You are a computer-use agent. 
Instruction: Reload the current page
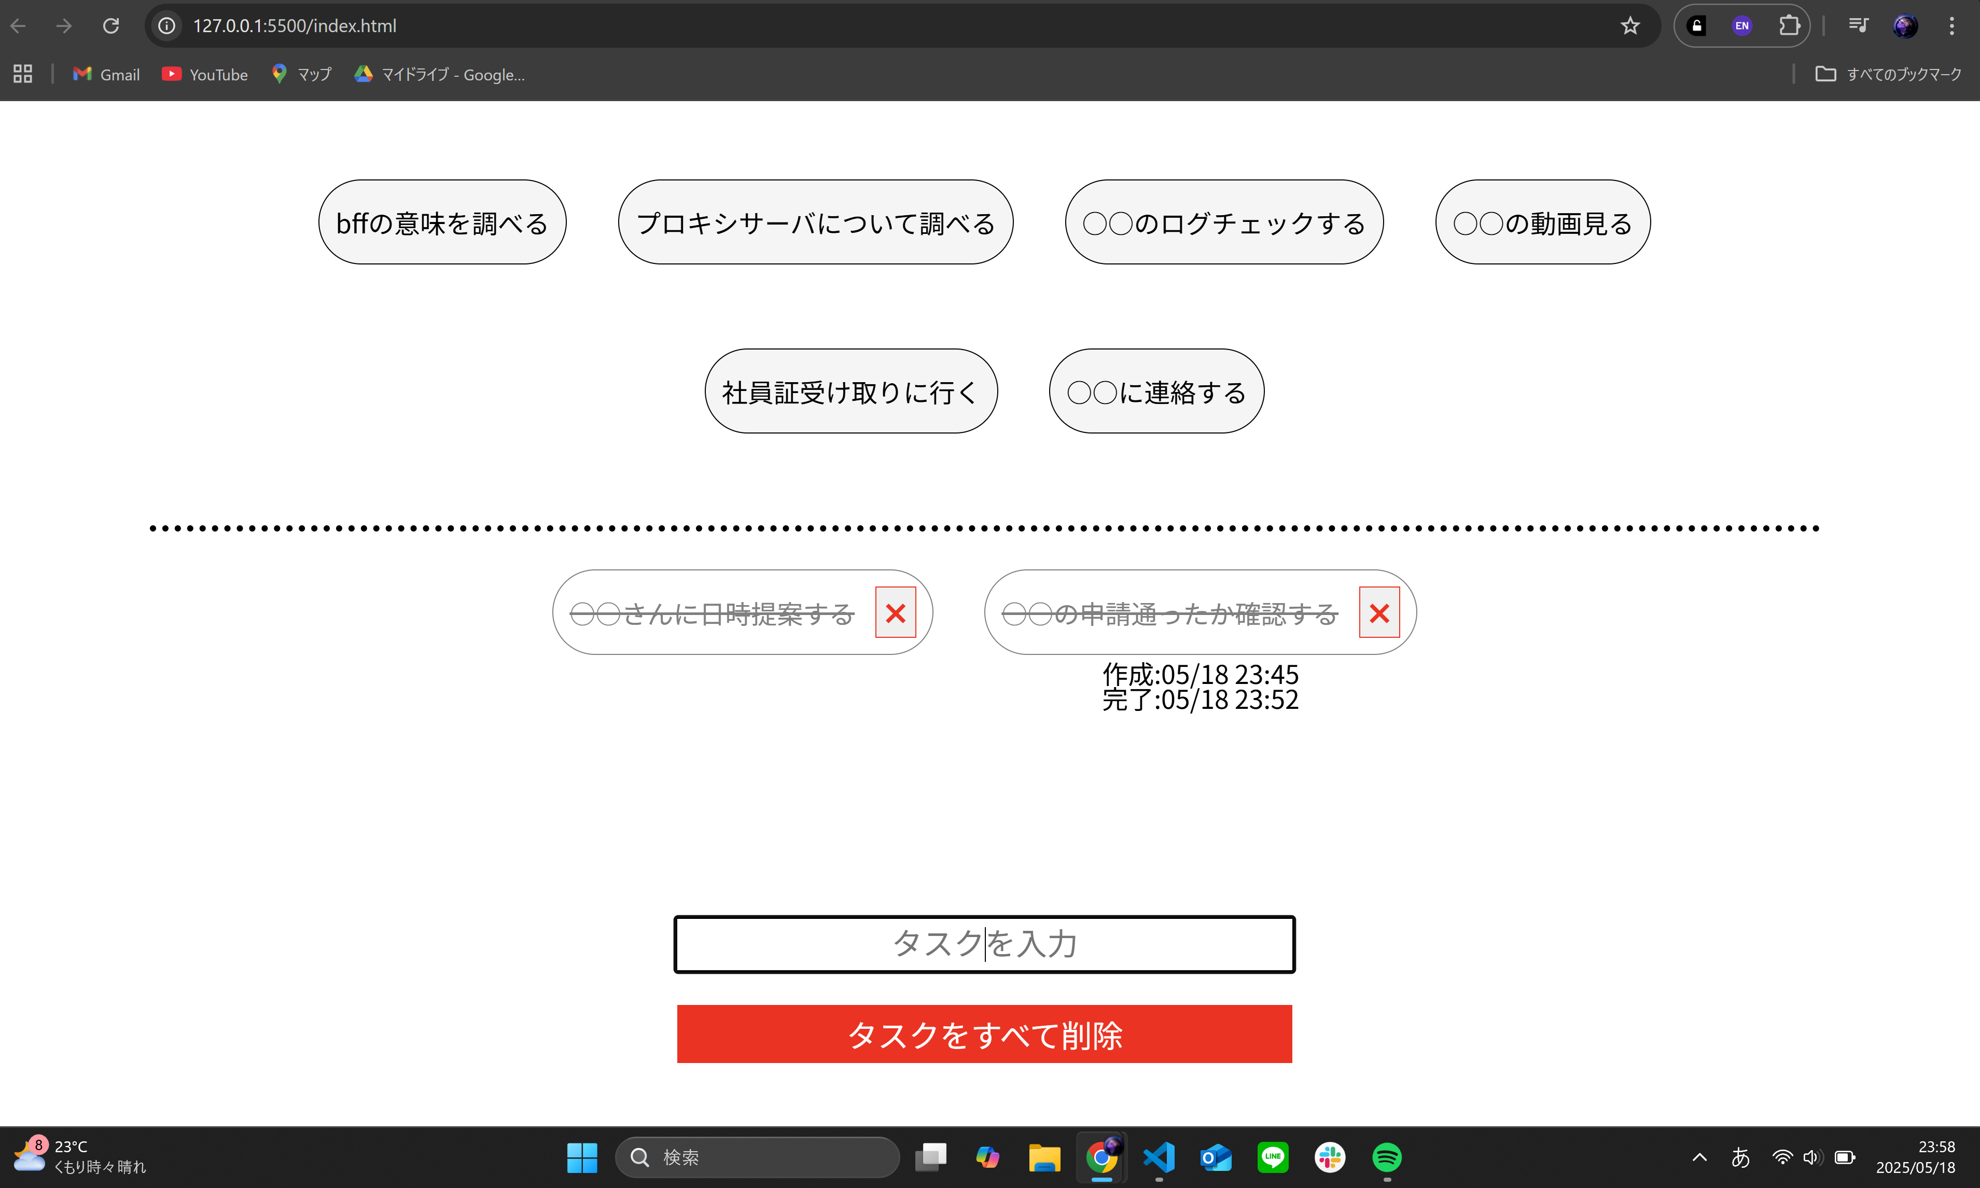pyautogui.click(x=111, y=25)
